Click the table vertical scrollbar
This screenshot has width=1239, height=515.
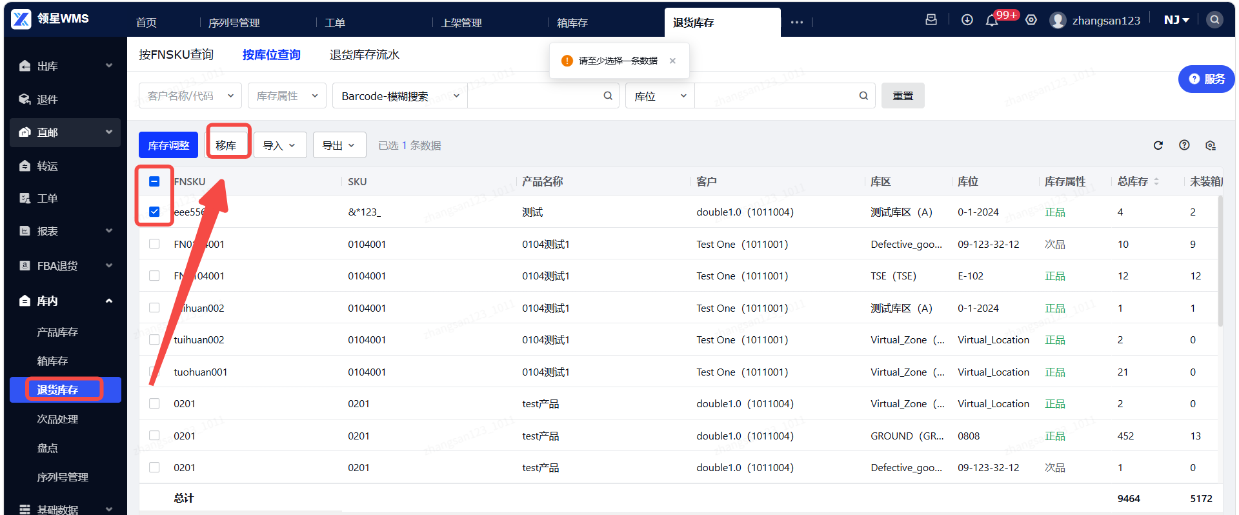pos(1220,261)
